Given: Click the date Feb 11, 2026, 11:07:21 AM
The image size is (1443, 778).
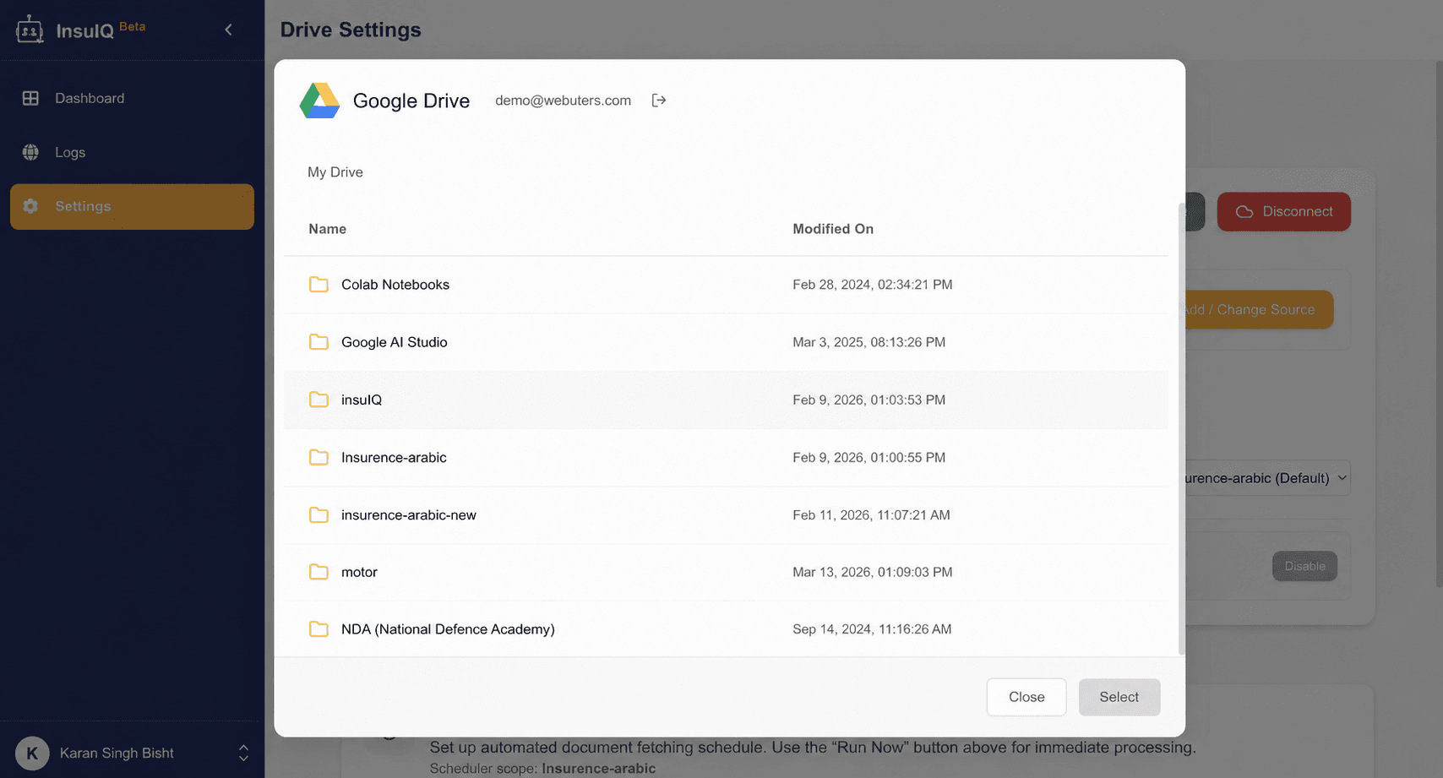Looking at the screenshot, I should coord(871,514).
